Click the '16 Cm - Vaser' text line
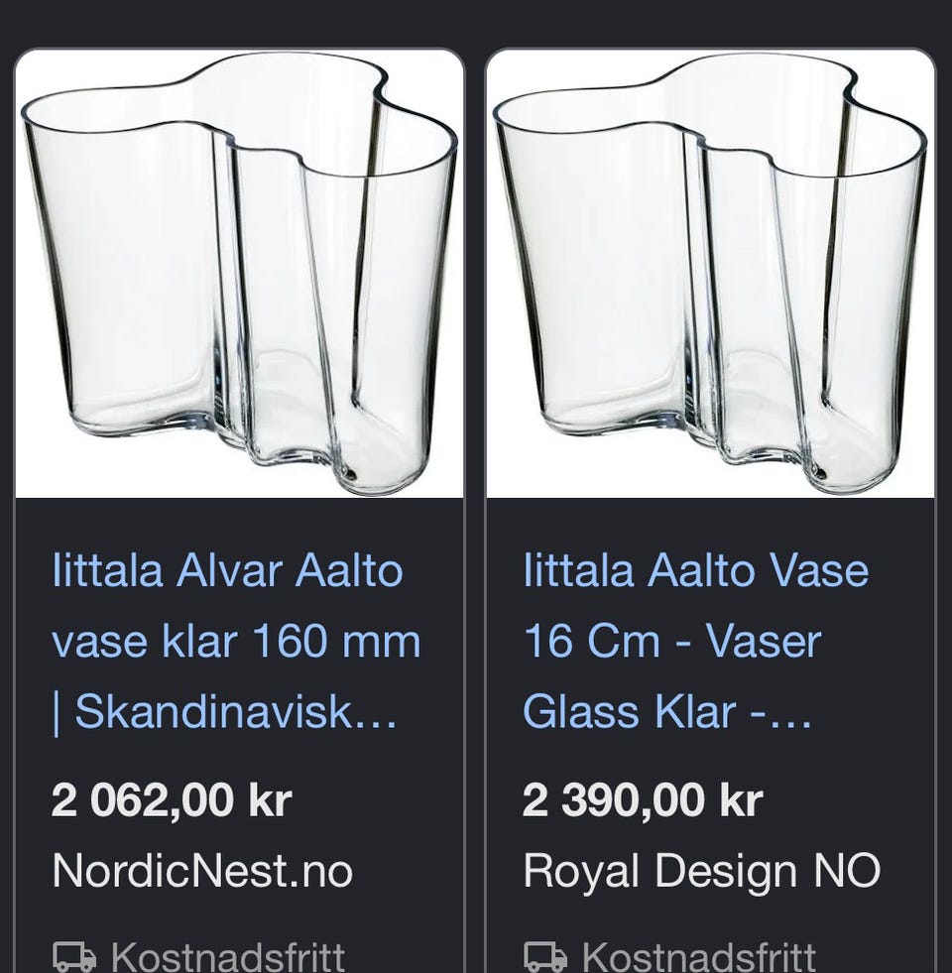Image resolution: width=952 pixels, height=973 pixels. (x=671, y=642)
